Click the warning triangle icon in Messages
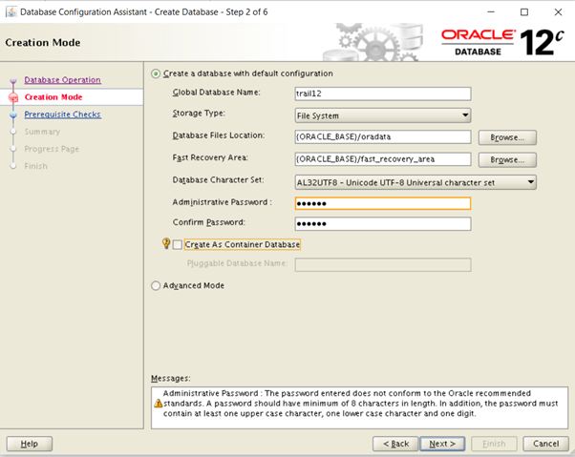The image size is (575, 457). pos(158,403)
